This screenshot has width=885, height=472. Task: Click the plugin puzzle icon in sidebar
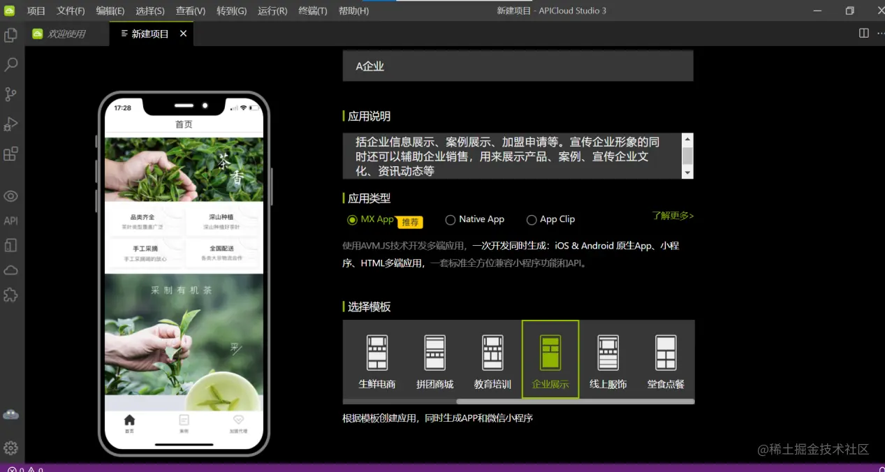[x=10, y=295]
